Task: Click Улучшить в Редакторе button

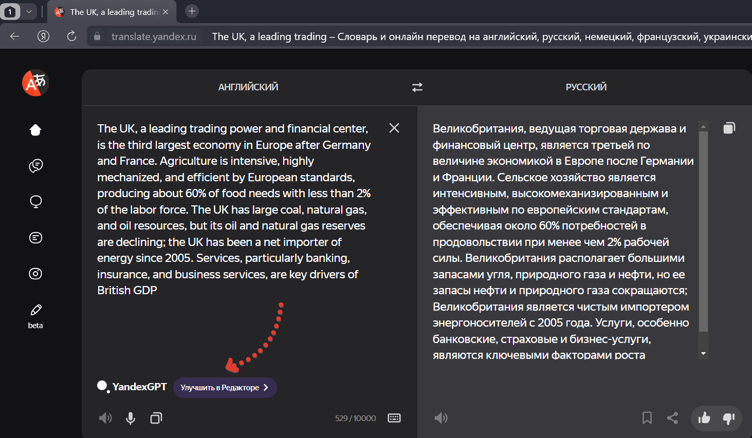Action: pyautogui.click(x=225, y=388)
